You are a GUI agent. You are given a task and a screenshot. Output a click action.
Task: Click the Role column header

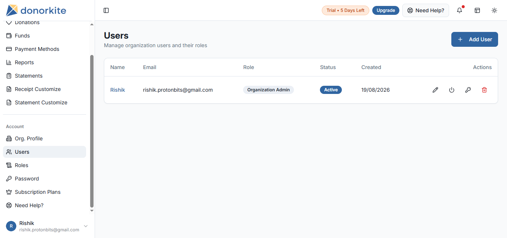pyautogui.click(x=249, y=67)
